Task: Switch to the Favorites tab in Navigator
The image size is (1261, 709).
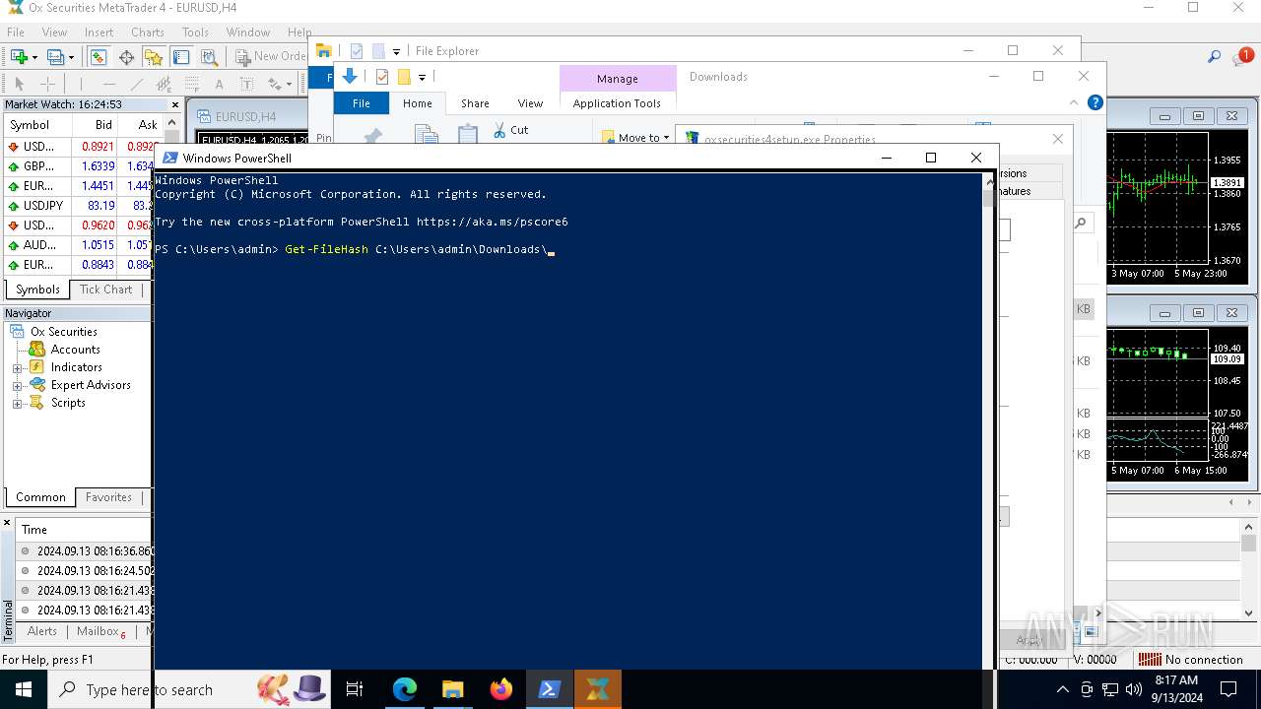Action: (x=108, y=497)
